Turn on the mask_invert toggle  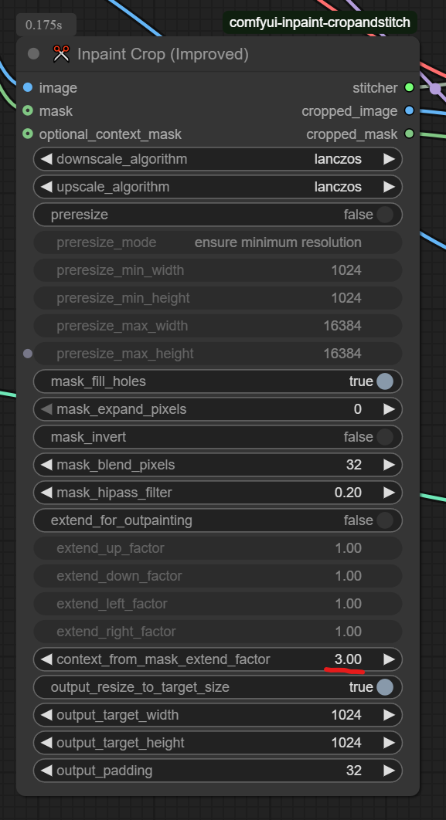(385, 437)
